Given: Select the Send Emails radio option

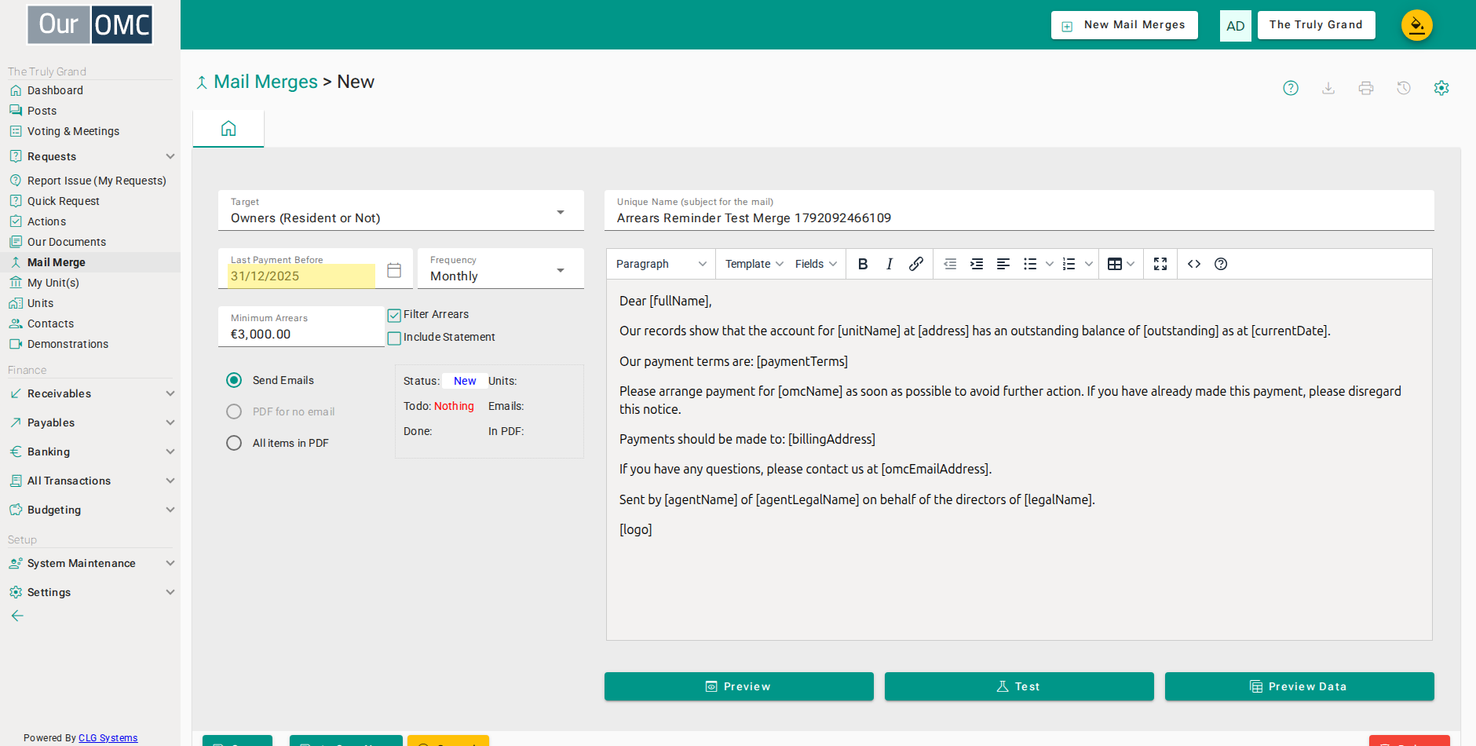Looking at the screenshot, I should click(x=234, y=380).
